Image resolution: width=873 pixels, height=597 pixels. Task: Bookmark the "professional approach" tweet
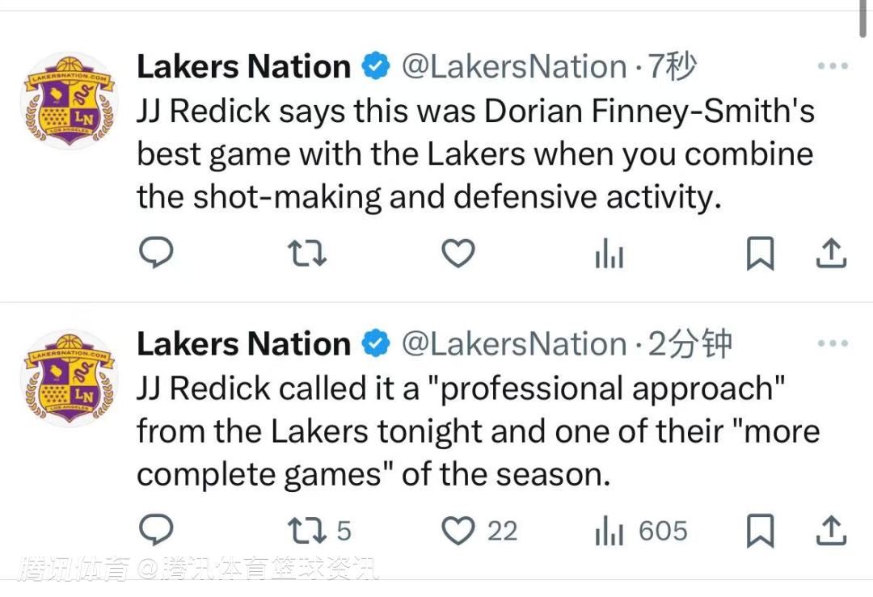759,531
